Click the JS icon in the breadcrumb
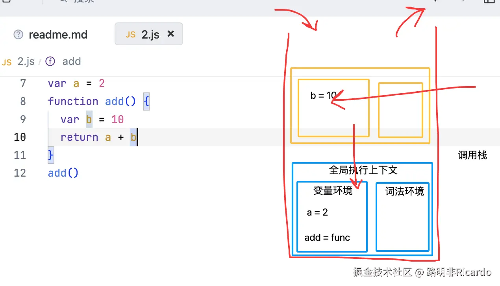The image size is (500, 286). [7, 62]
